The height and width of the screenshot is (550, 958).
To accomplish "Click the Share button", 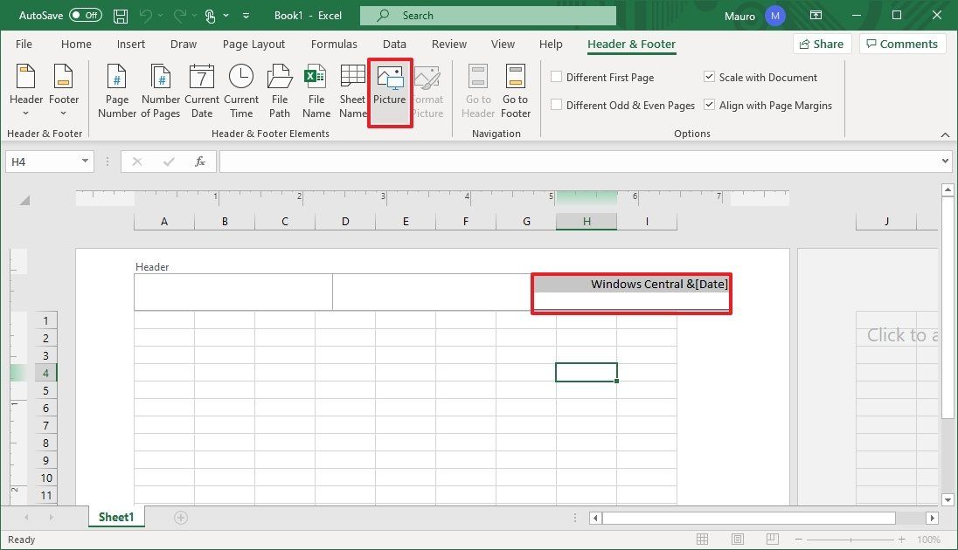I will [x=821, y=43].
